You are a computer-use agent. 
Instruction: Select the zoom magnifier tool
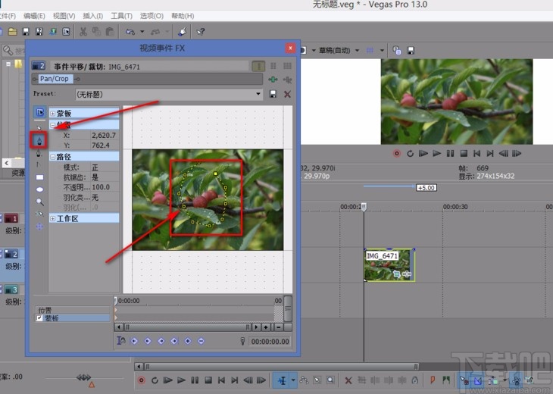point(39,202)
